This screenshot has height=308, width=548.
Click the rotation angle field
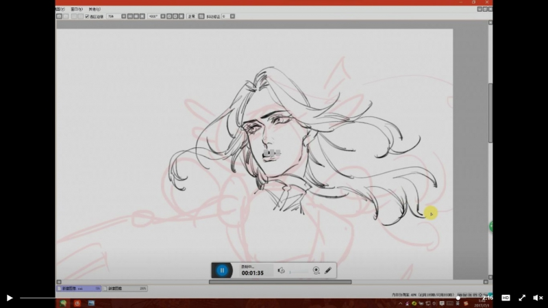click(153, 16)
